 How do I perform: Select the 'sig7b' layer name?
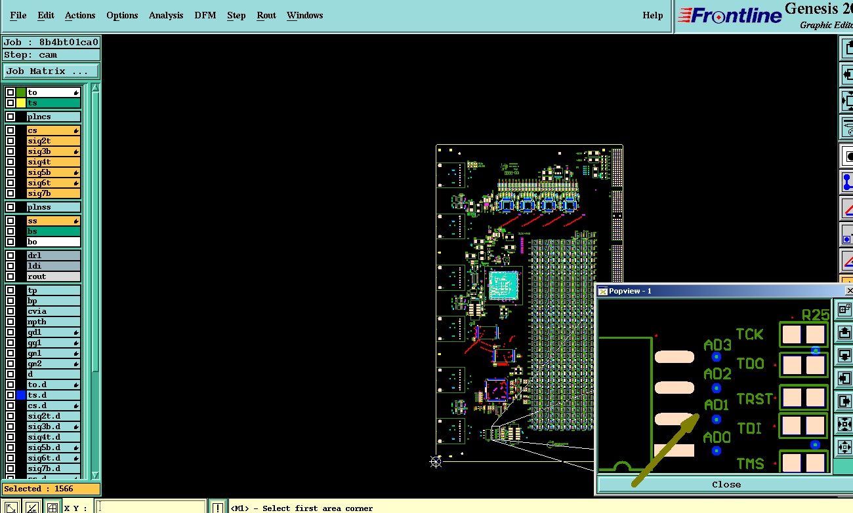[54, 193]
